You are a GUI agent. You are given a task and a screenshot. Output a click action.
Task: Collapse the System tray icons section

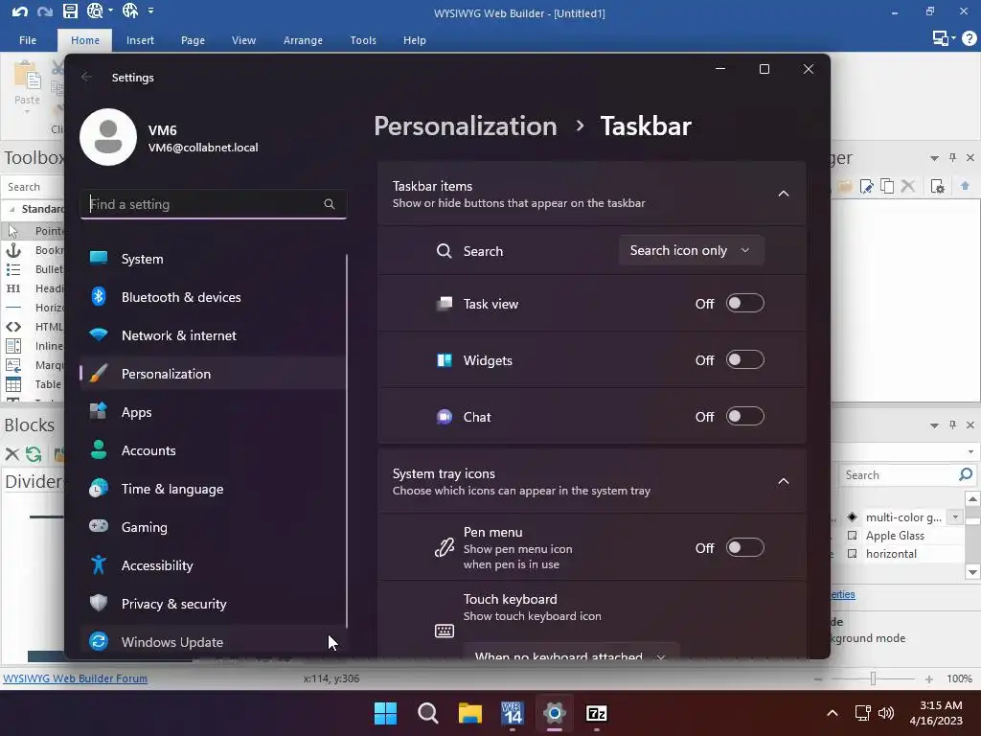click(784, 481)
